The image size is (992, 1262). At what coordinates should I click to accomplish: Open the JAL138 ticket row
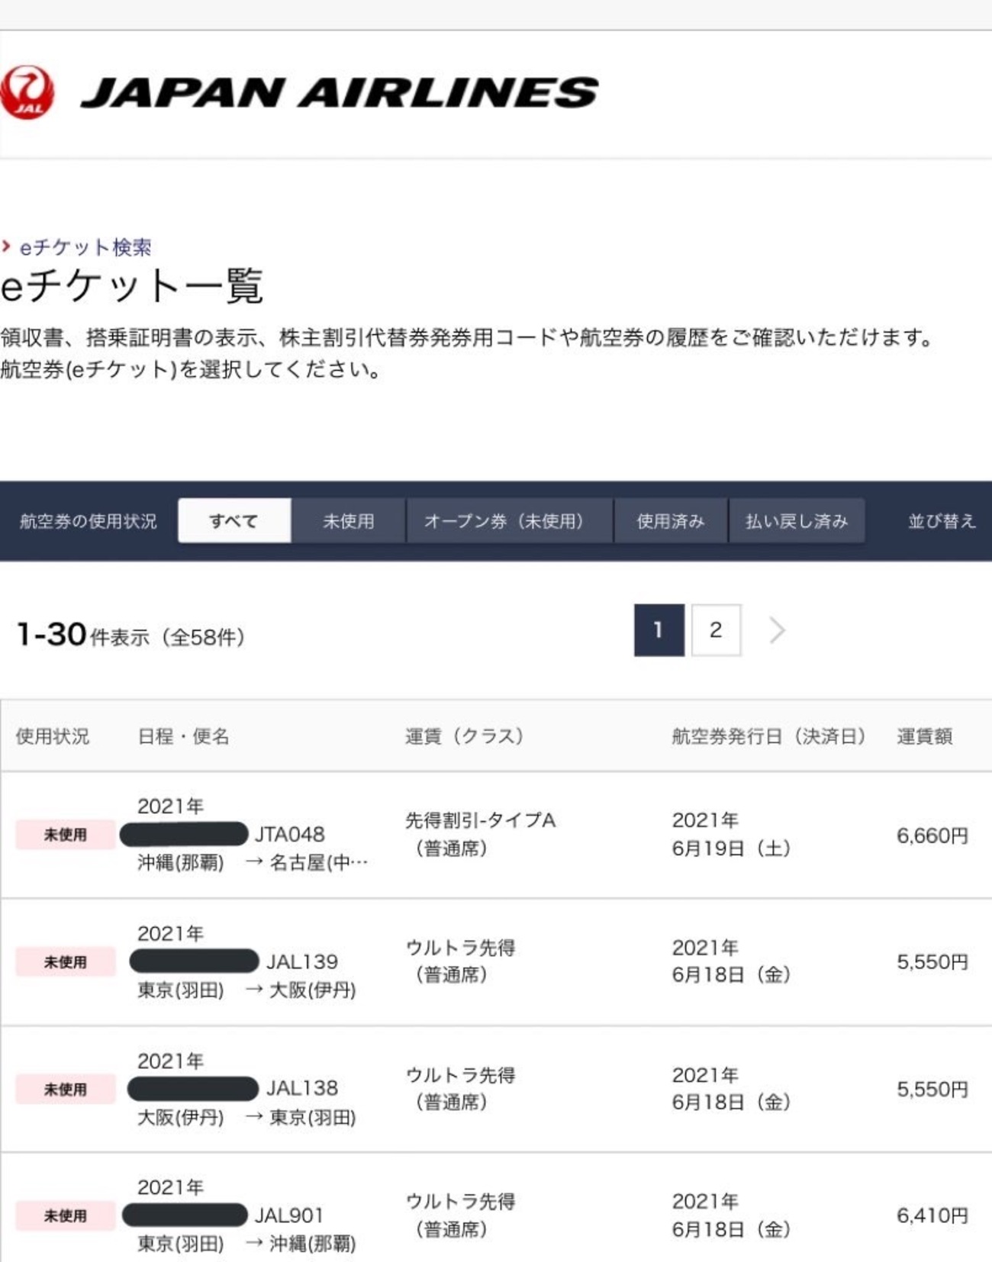tap(496, 1090)
